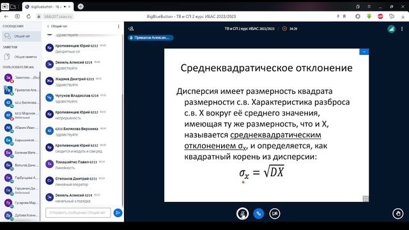Select user Абанин Иван in the user list
Viewport: 409px width, 230px height.
click(21, 128)
